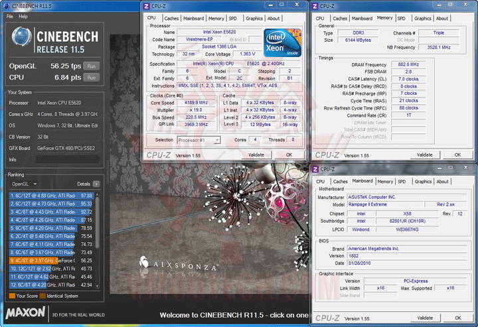The height and width of the screenshot is (327, 478).
Task: Open CPU tab in Memory CPU-Z window
Action: tap(320, 19)
